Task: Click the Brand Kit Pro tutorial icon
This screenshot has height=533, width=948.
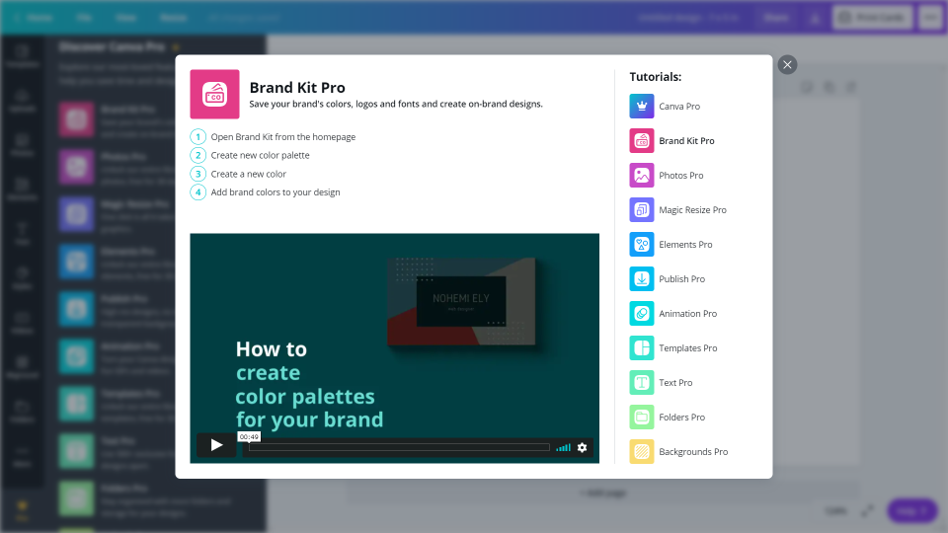Action: pyautogui.click(x=642, y=141)
